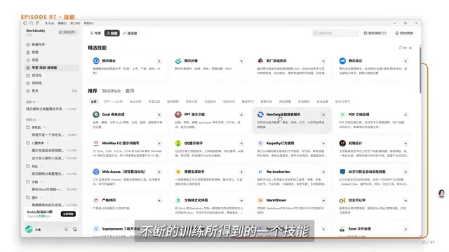Select the 推荐 tab
Image resolution: width=449 pixels, height=252 pixels.
pos(92,91)
